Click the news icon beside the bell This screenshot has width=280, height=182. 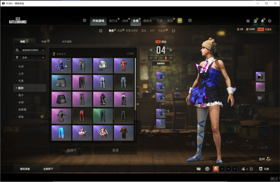point(255,21)
